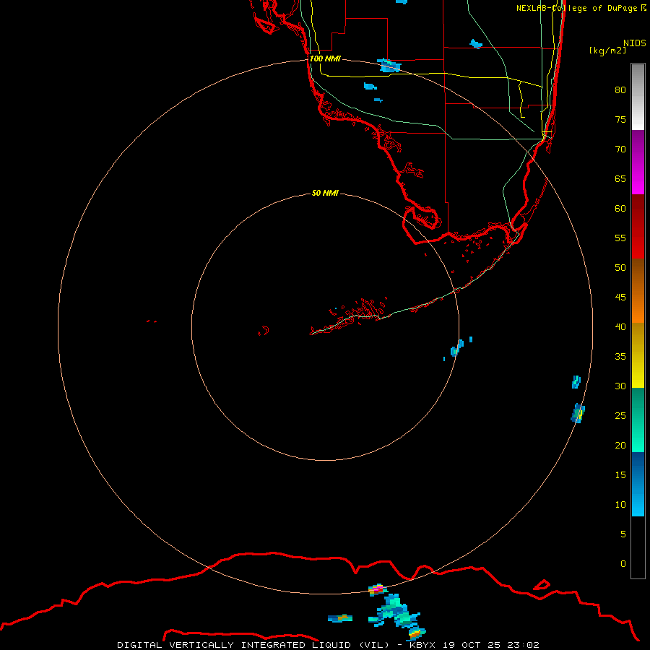Click the 0 value on the color scale
Screen dimensions: 650x650
coord(623,564)
